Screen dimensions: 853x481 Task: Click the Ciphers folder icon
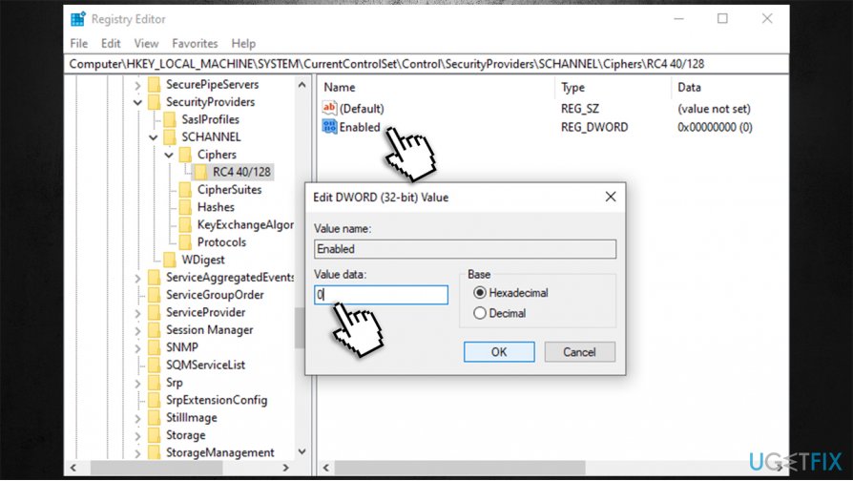pos(185,155)
